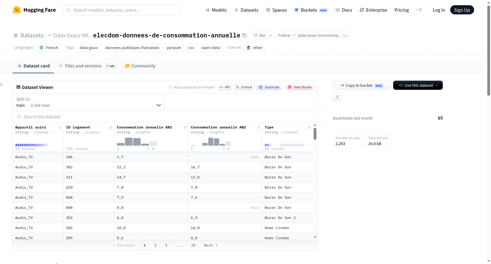Open Enterprise in top navigation

[373, 10]
